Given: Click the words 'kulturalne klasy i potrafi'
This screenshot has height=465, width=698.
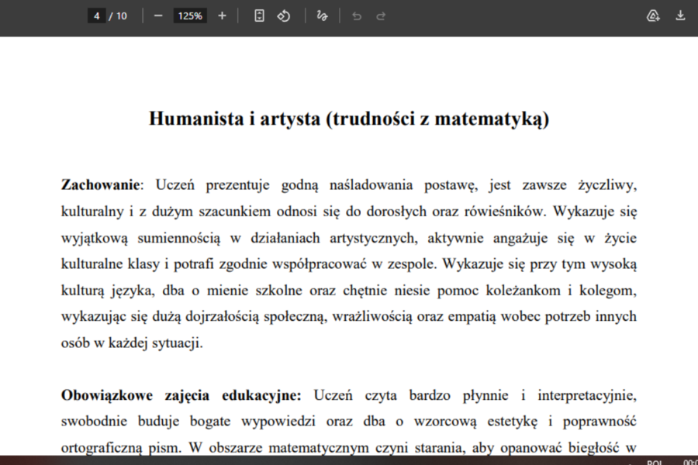Looking at the screenshot, I should 137,264.
